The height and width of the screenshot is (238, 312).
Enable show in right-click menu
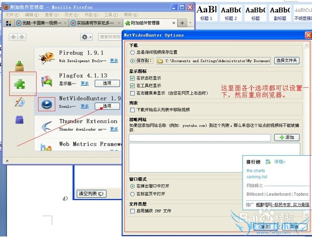click(x=132, y=93)
